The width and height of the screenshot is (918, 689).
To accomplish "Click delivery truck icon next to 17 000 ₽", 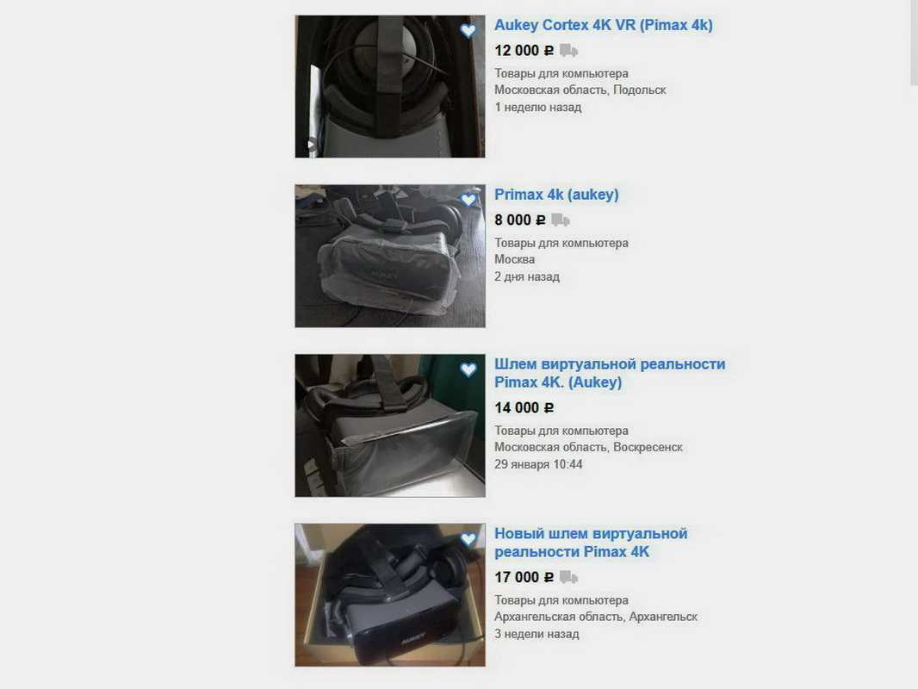I will pos(568,577).
